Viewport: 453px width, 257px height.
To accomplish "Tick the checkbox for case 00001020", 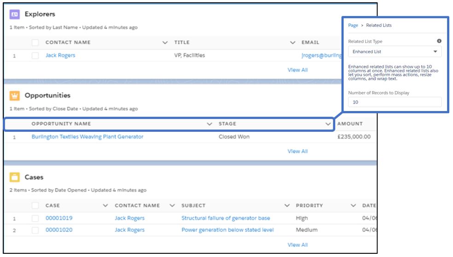I will tap(35, 230).
